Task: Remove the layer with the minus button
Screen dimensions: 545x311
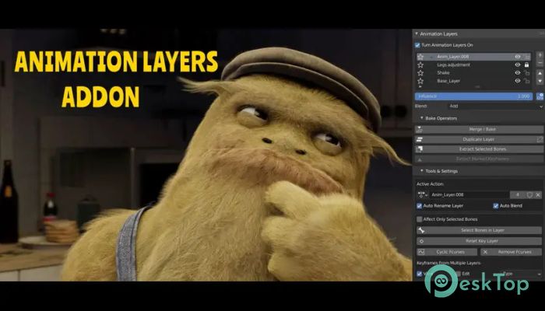Action: [540, 63]
